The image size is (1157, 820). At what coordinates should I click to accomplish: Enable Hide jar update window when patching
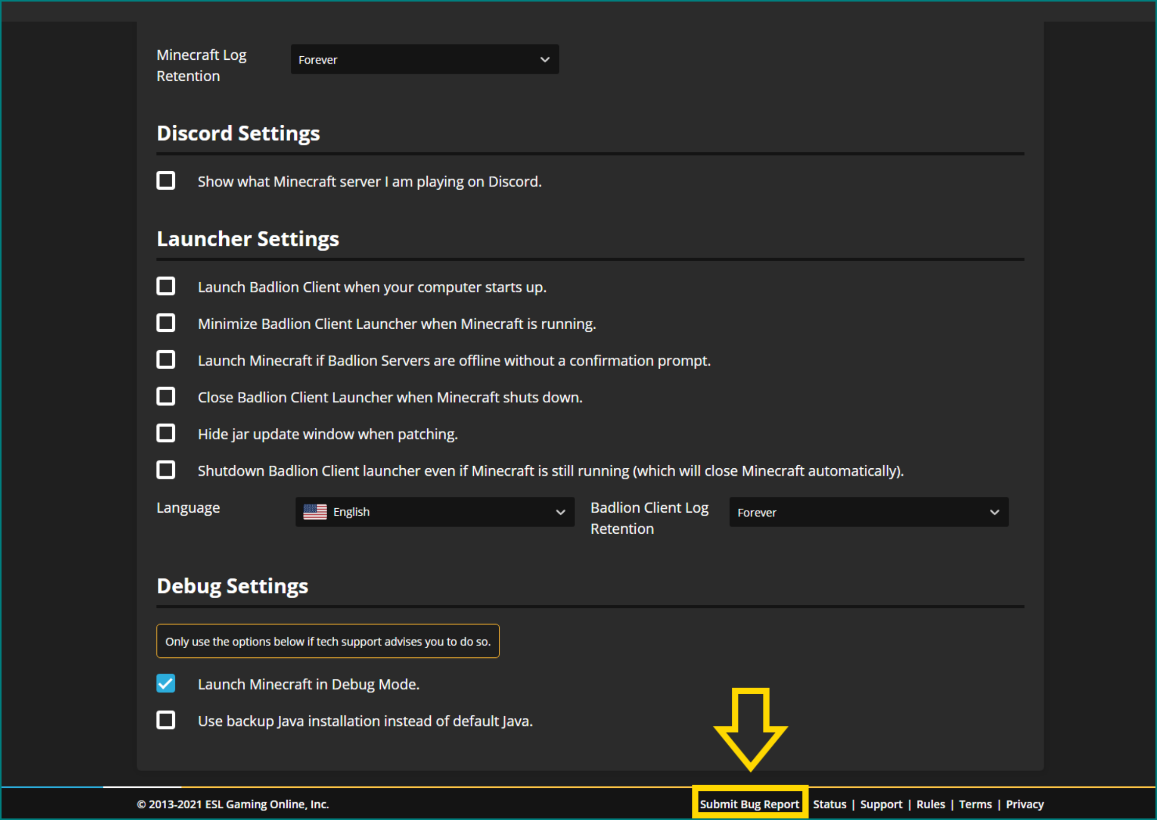[166, 434]
